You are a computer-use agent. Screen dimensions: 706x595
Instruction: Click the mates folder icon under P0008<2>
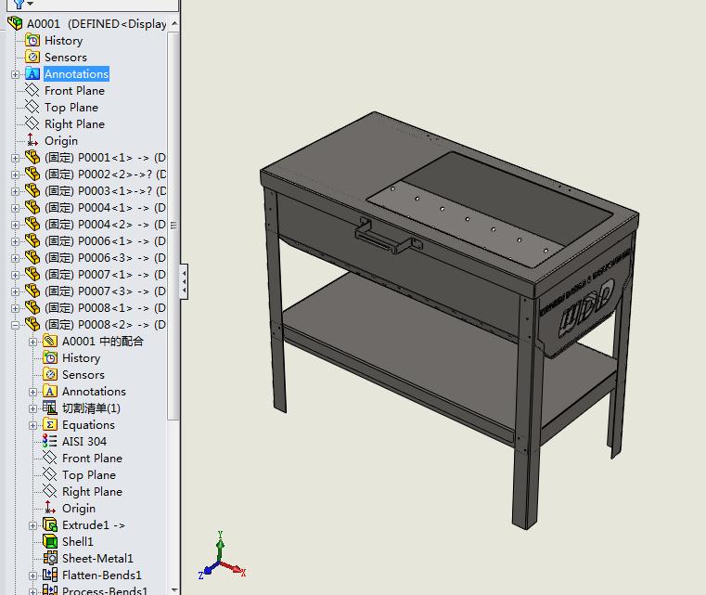coord(50,341)
